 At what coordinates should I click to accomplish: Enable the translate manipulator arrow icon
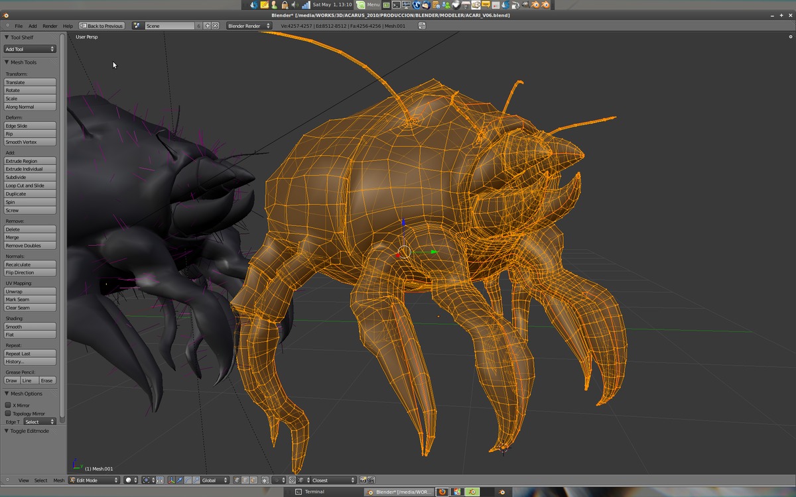tap(179, 480)
